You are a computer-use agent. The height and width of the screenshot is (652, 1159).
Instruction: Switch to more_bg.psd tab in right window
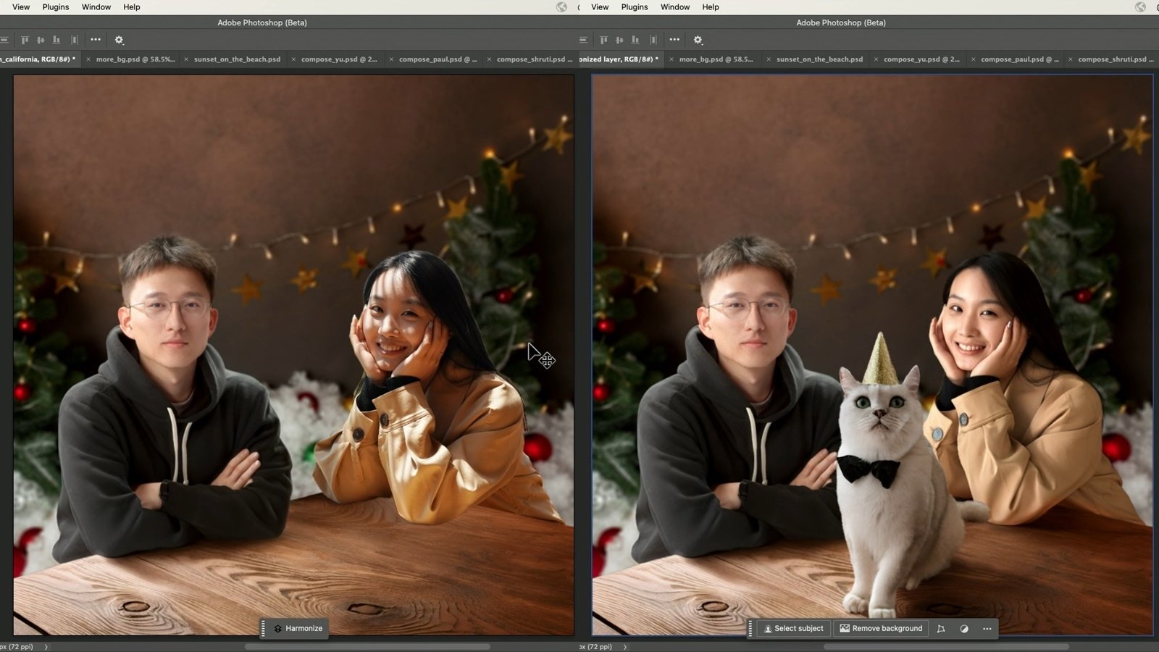click(716, 59)
